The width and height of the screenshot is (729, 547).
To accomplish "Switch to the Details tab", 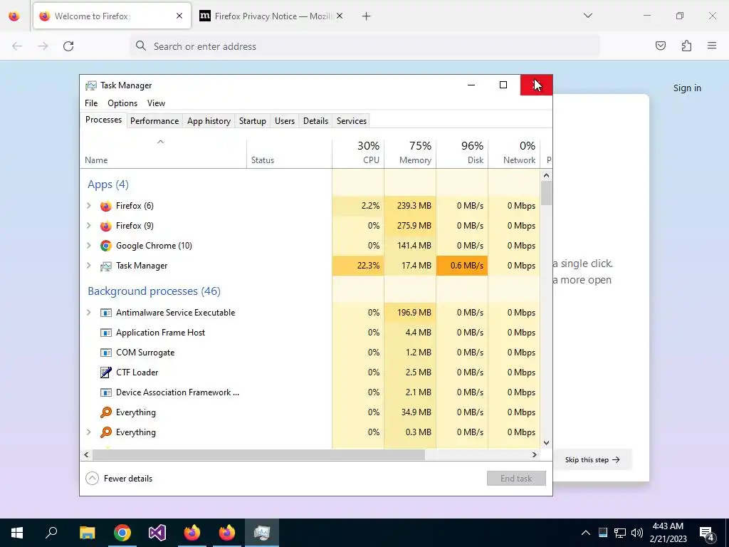I will click(x=315, y=121).
